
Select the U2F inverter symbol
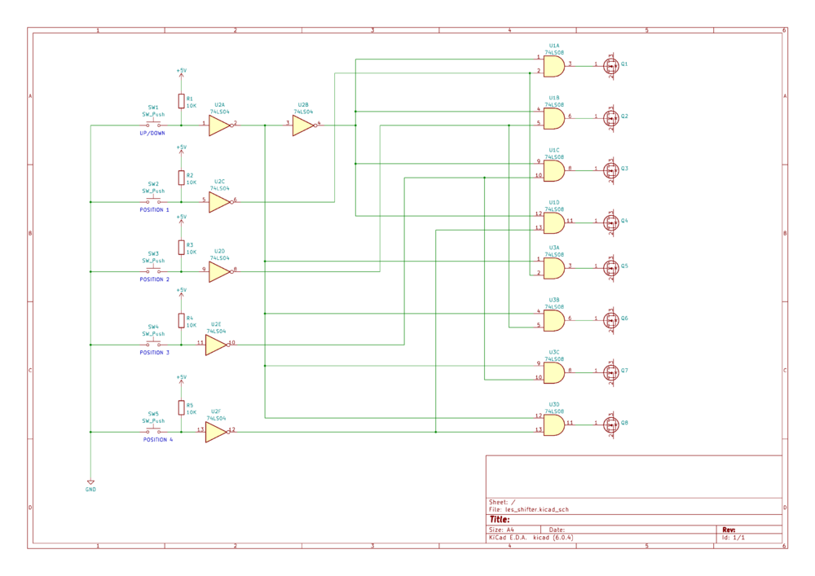click(x=217, y=432)
